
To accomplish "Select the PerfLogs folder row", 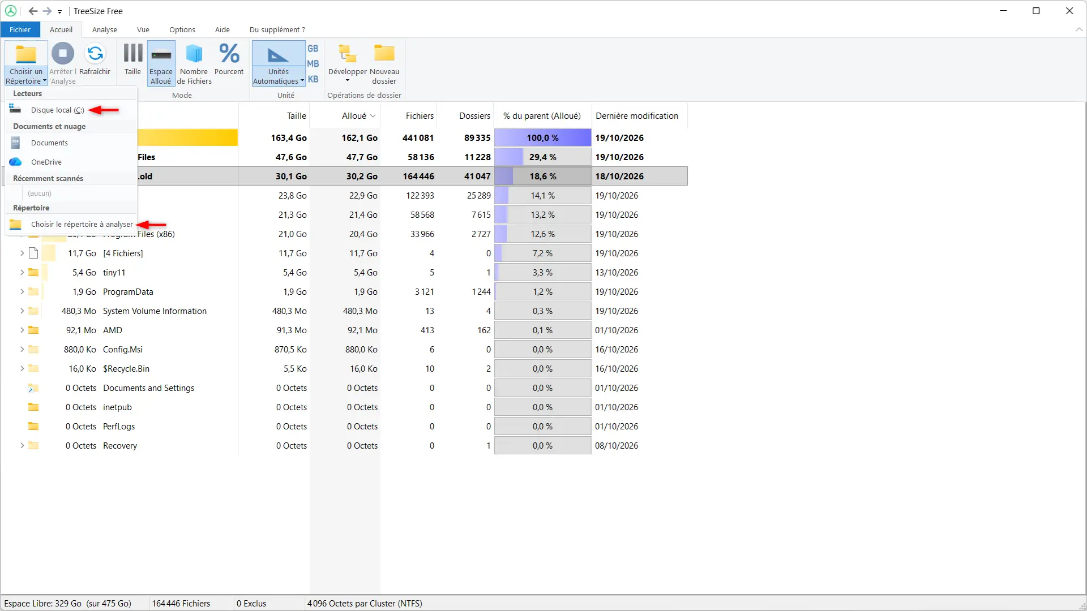I will tap(344, 427).
